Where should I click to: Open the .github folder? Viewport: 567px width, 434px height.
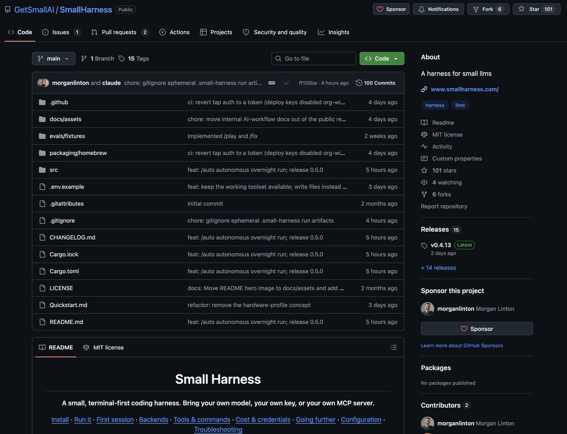(59, 102)
